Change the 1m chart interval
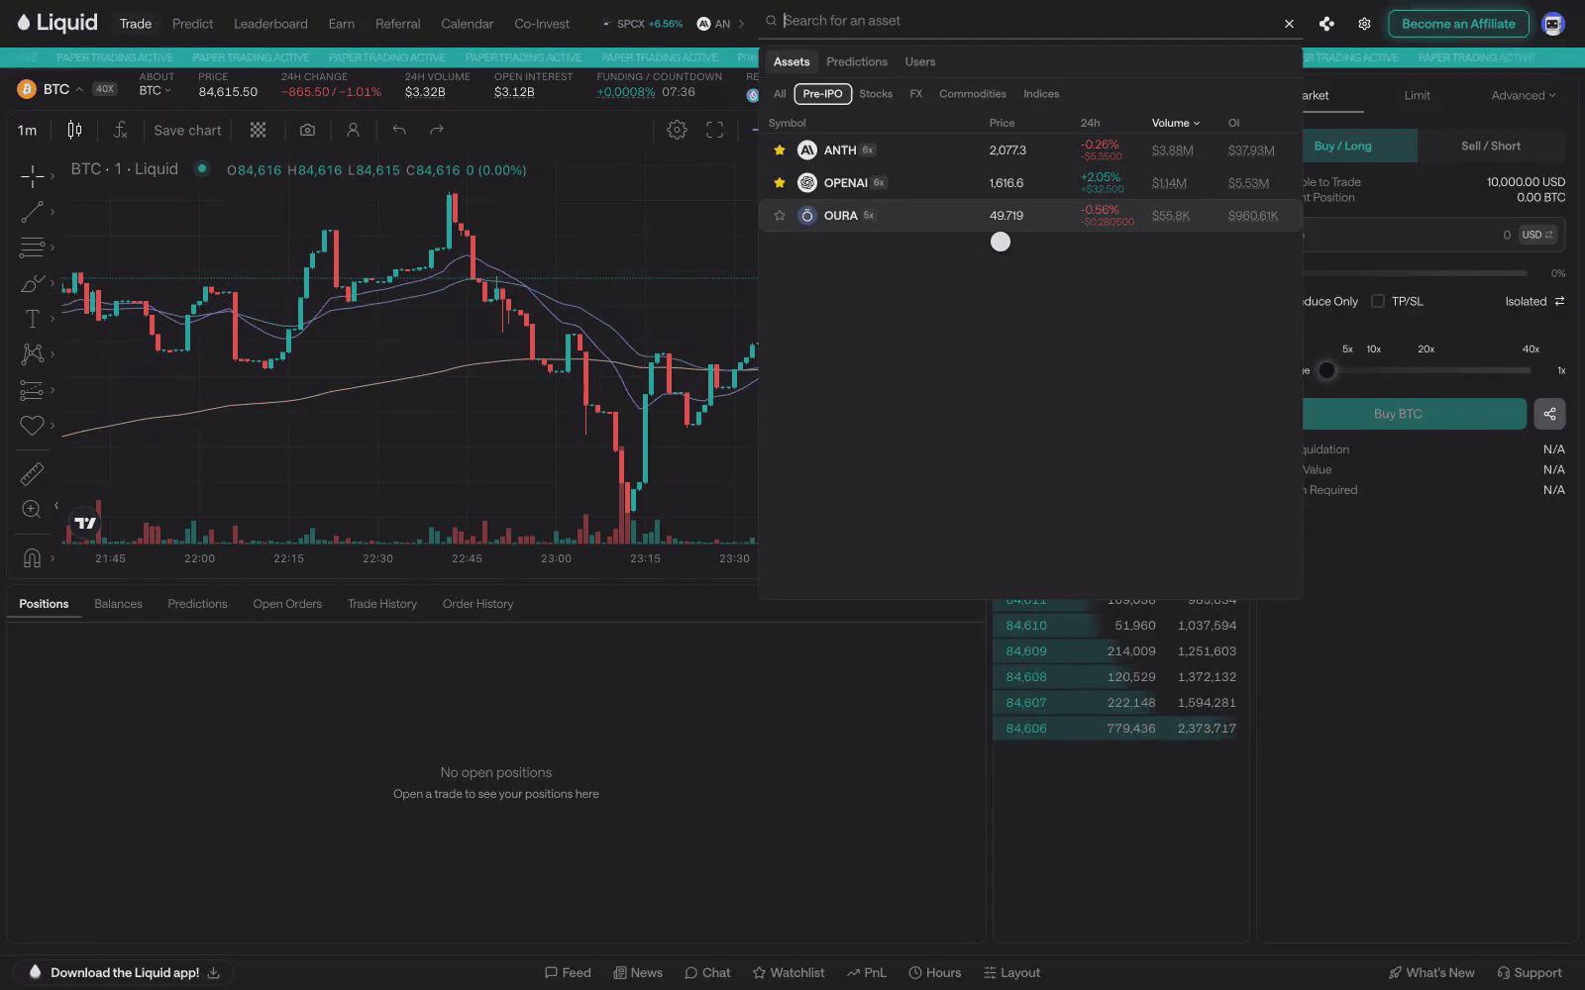 (x=27, y=130)
